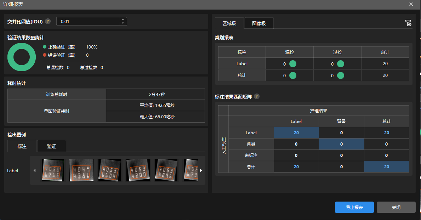Click the green 过检 indicator in the Label row
Image resolution: width=421 pixels, height=220 pixels.
point(341,64)
